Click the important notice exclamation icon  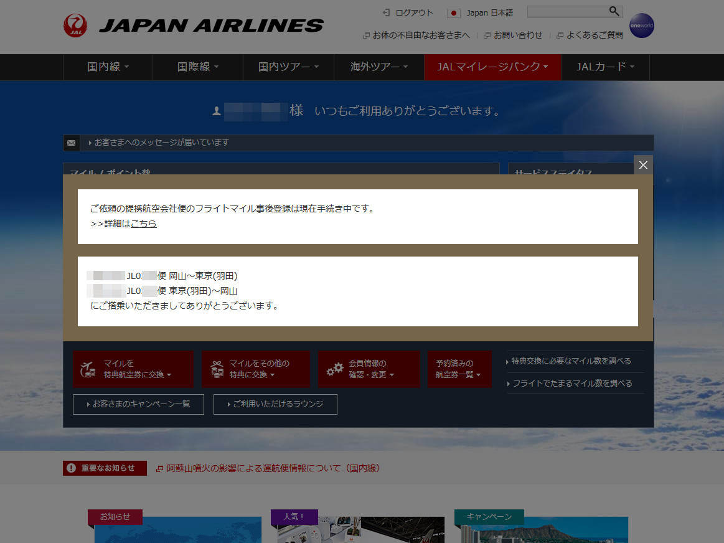pos(71,468)
